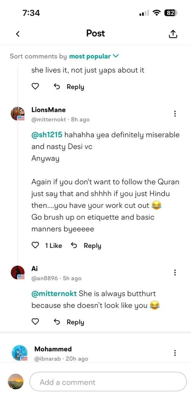
Task: Open the @mitternokt mention in Ai's comment
Action: tap(54, 294)
